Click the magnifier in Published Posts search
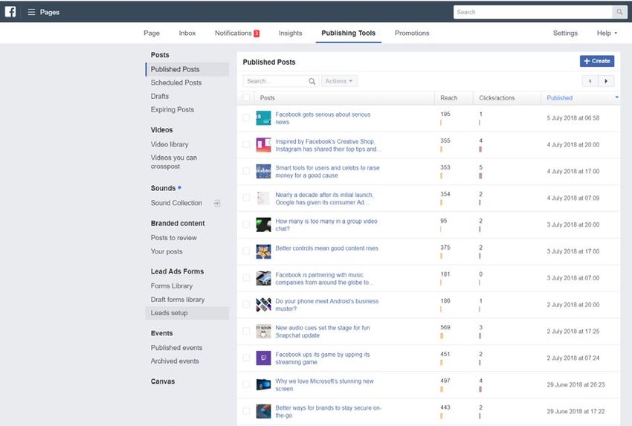 tap(312, 82)
